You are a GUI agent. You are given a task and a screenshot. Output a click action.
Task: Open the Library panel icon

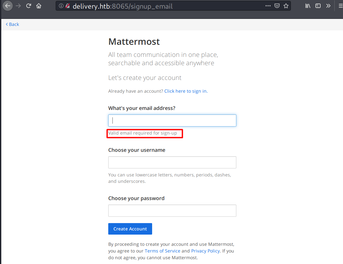click(308, 6)
